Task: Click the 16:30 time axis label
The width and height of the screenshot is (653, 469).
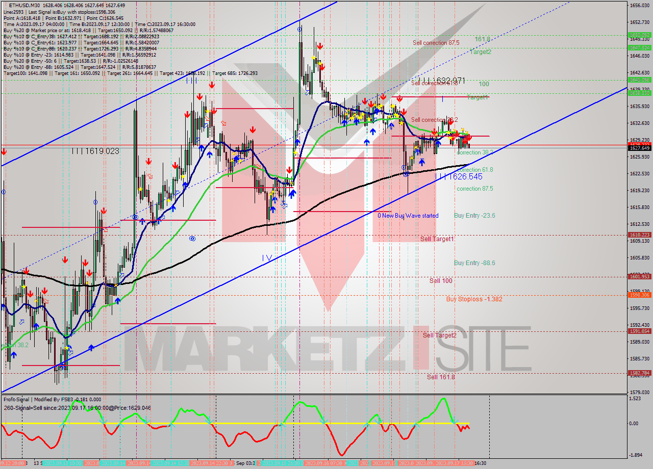Action: pyautogui.click(x=480, y=463)
